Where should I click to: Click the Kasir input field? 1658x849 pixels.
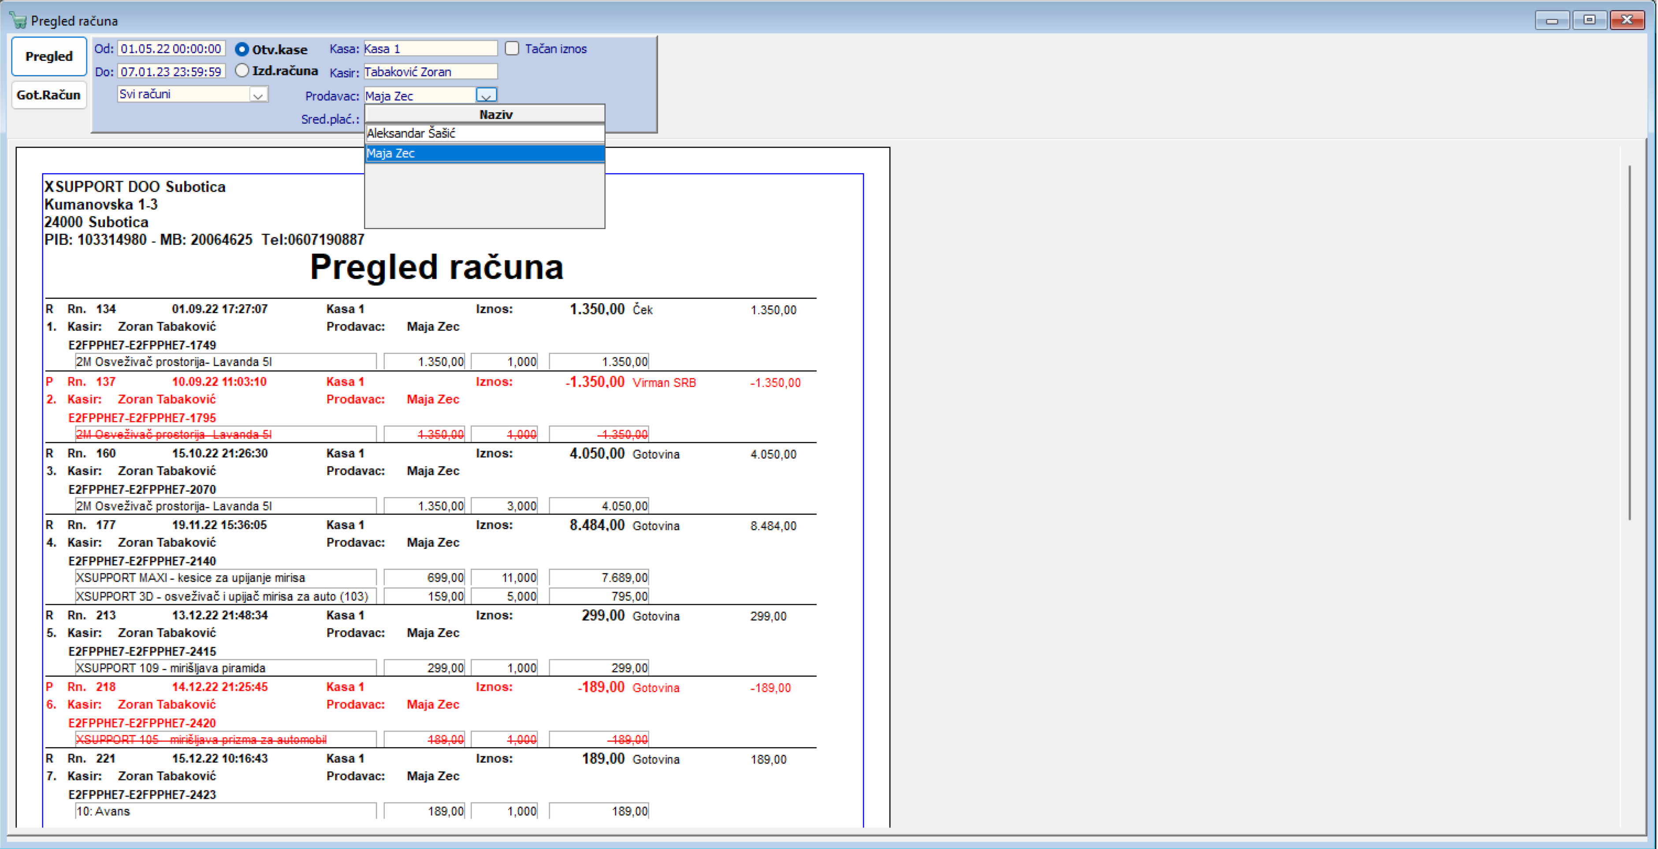(x=431, y=71)
